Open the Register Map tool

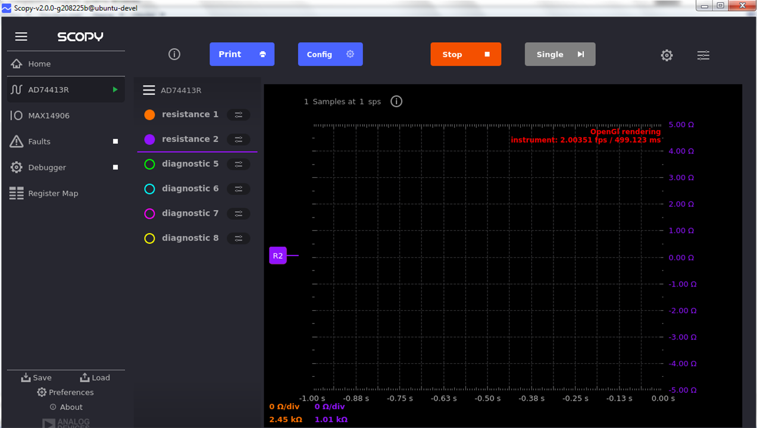click(53, 193)
